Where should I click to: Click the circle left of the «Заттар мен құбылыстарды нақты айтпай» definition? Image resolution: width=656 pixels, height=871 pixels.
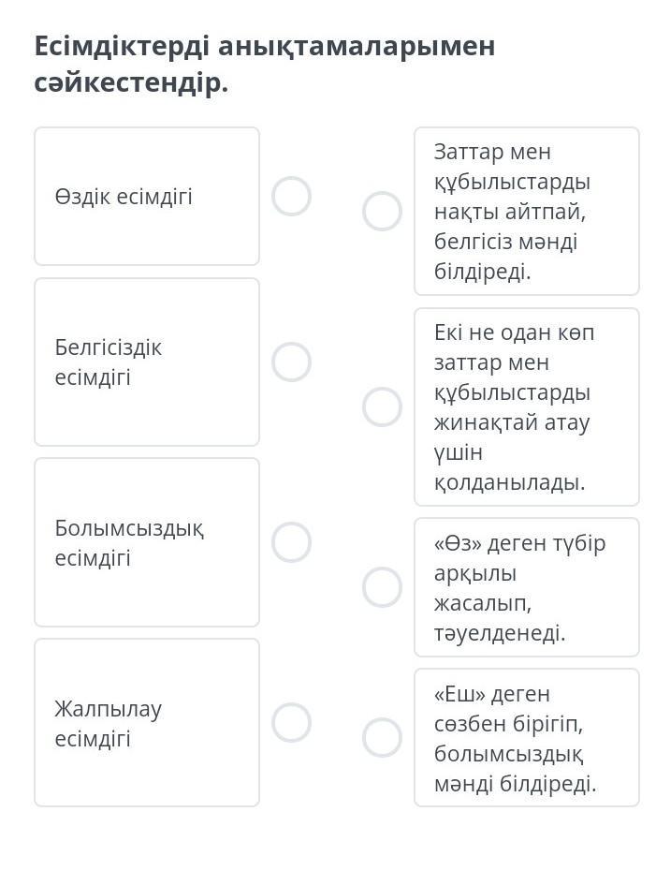tap(382, 212)
